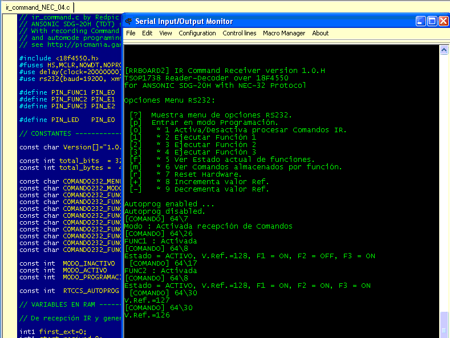Click the '#define PIN_FUNC3 PIN_E2' line
This screenshot has height=338, width=450.
pos(67,106)
